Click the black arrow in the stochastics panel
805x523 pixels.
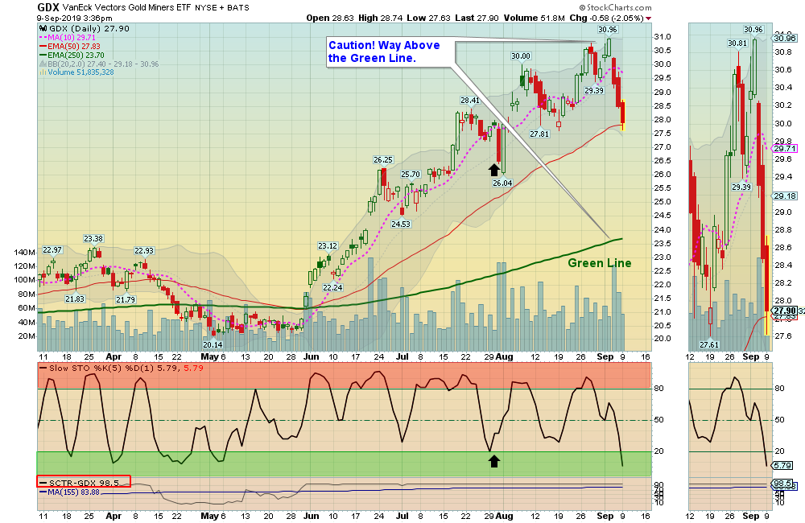coord(494,460)
